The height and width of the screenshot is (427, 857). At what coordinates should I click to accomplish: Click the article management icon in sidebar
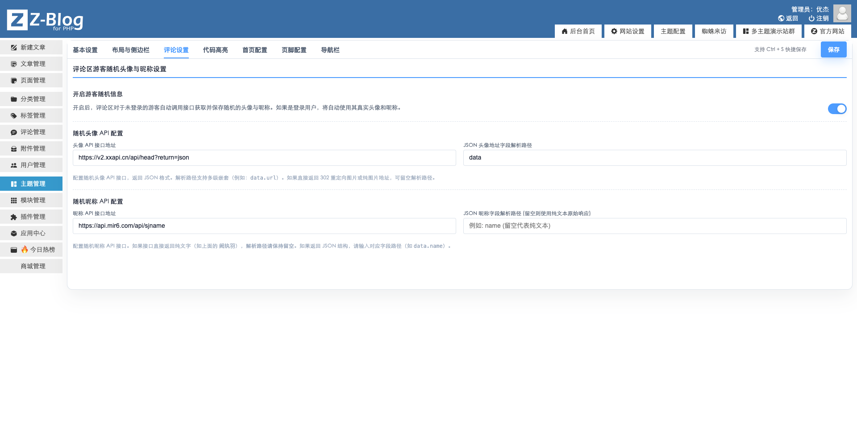click(x=14, y=64)
